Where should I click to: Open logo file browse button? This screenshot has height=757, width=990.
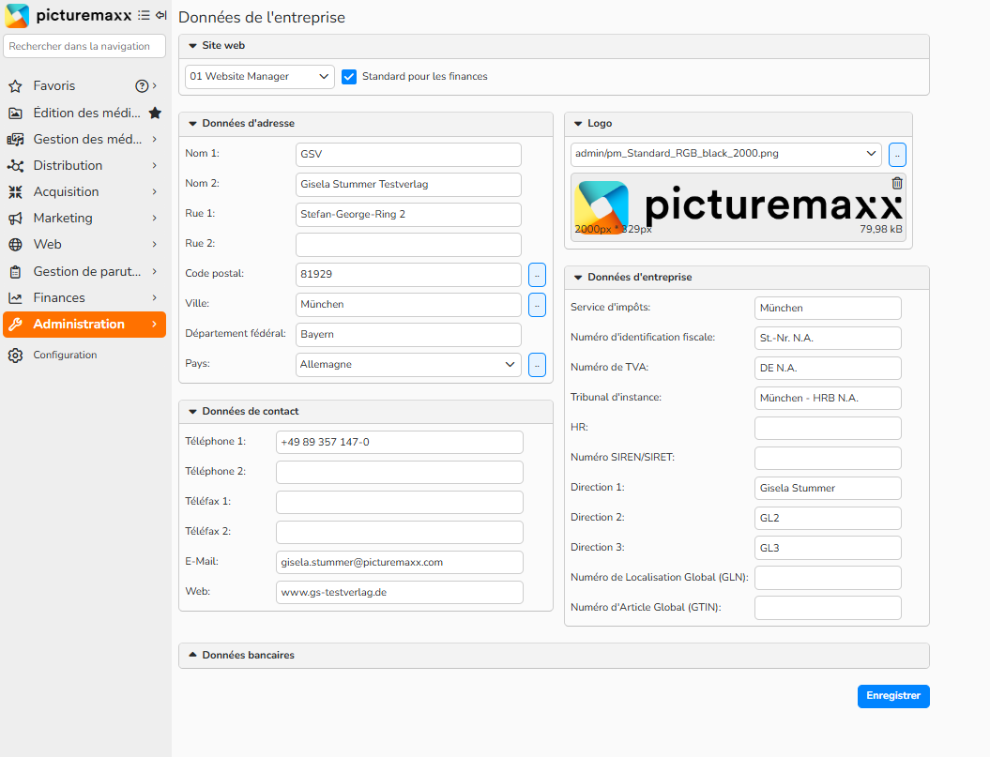pos(897,155)
